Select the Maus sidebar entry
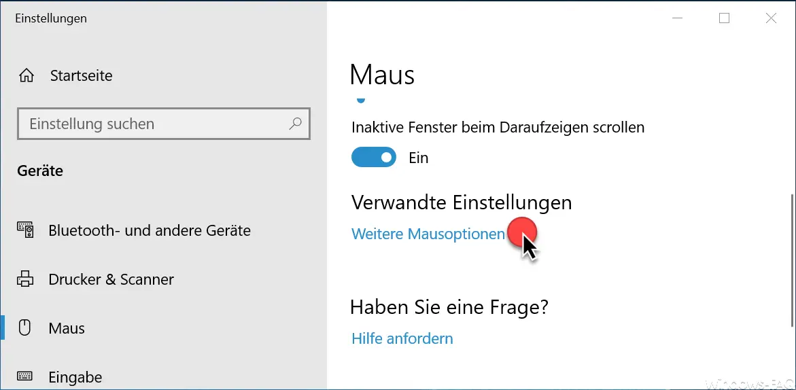The width and height of the screenshot is (796, 390). 67,328
